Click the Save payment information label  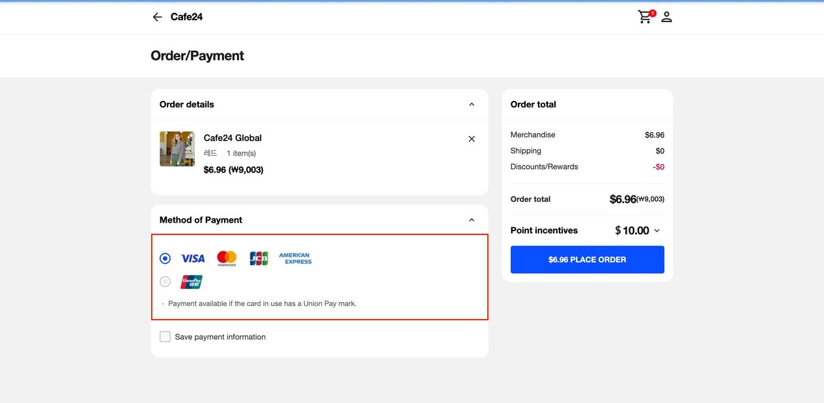tap(220, 337)
